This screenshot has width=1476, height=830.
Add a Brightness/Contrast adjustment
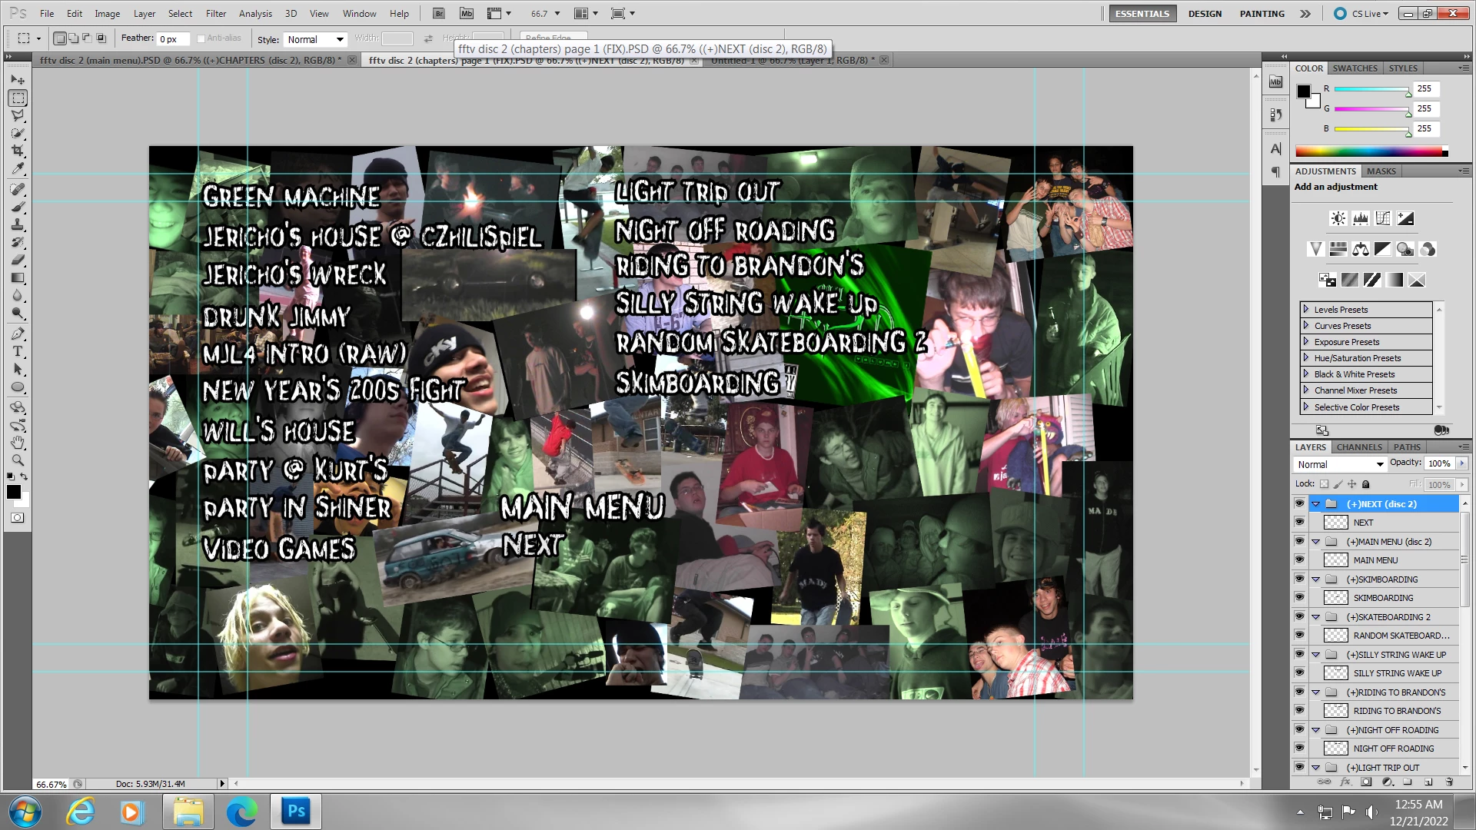[x=1338, y=219]
